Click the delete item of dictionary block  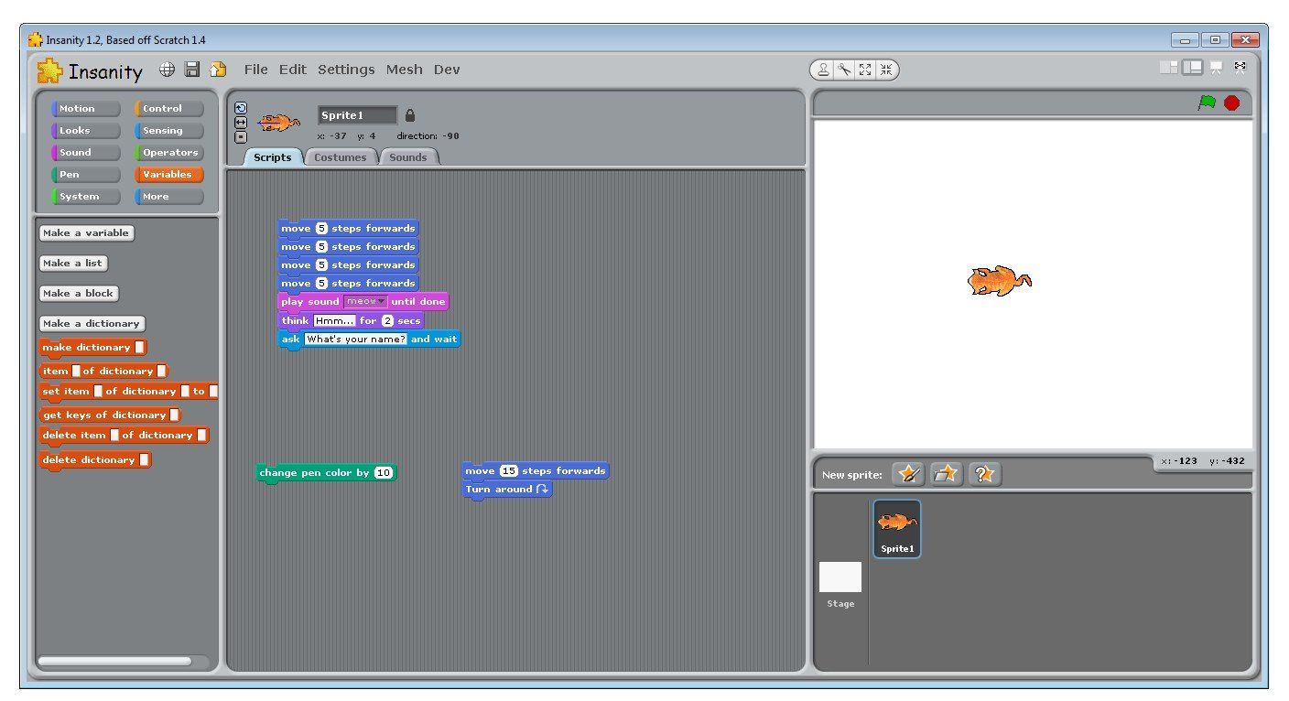pyautogui.click(x=125, y=436)
